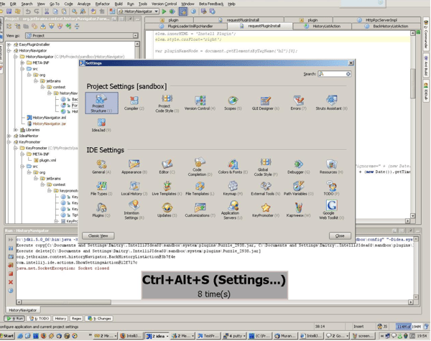The width and height of the screenshot is (431, 341).
Task: Open TODO settings icon
Action: [x=331, y=189]
